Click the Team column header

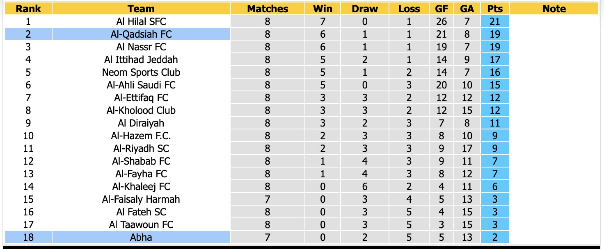(141, 9)
